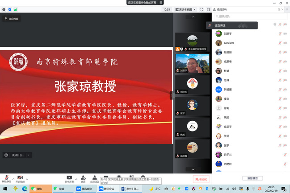Click the fullscreen icon in top bar

click(x=201, y=9)
